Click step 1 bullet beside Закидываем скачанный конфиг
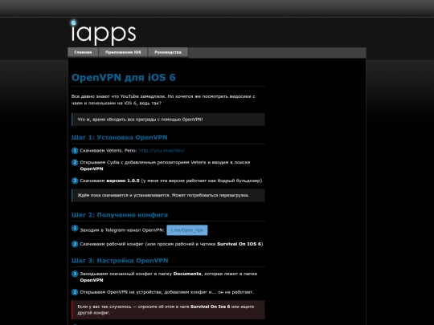The height and width of the screenshot is (325, 434). [75, 274]
